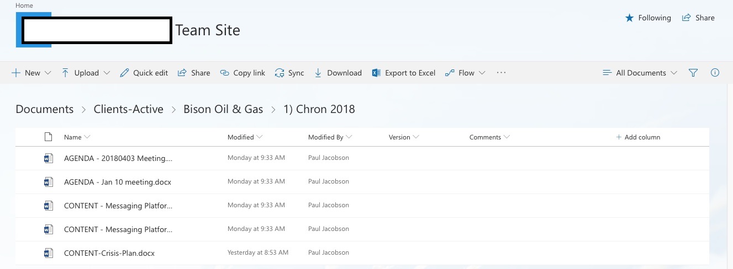Click the Export to Excel icon
Image resolution: width=733 pixels, height=269 pixels.
coord(376,73)
